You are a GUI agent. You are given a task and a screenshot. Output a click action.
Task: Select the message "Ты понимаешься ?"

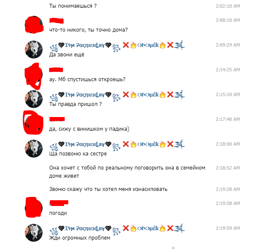(x=73, y=6)
